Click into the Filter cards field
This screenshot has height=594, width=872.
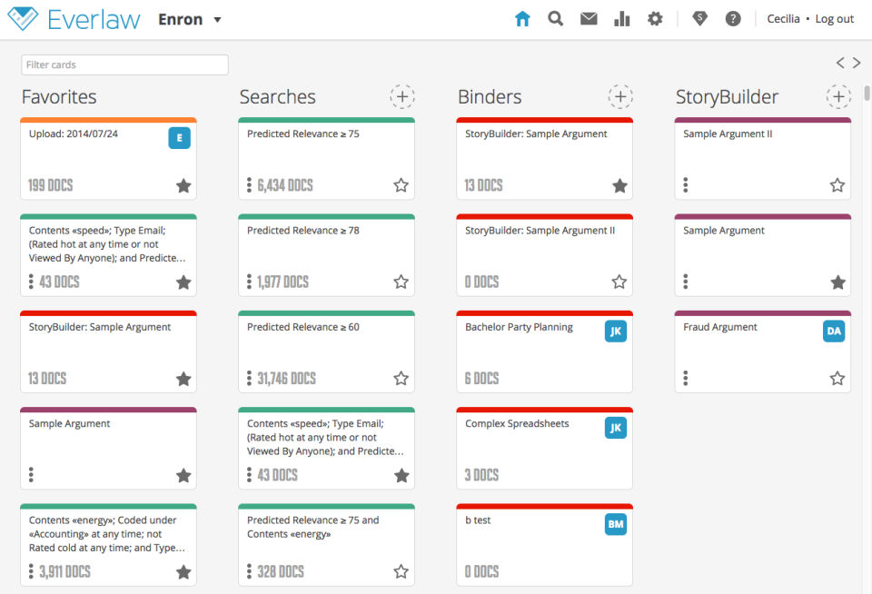click(x=124, y=64)
